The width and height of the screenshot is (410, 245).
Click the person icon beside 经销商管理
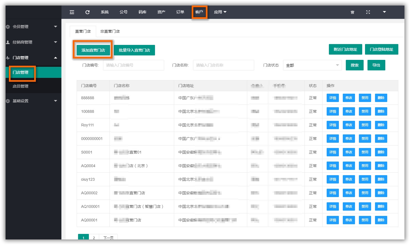(8, 42)
